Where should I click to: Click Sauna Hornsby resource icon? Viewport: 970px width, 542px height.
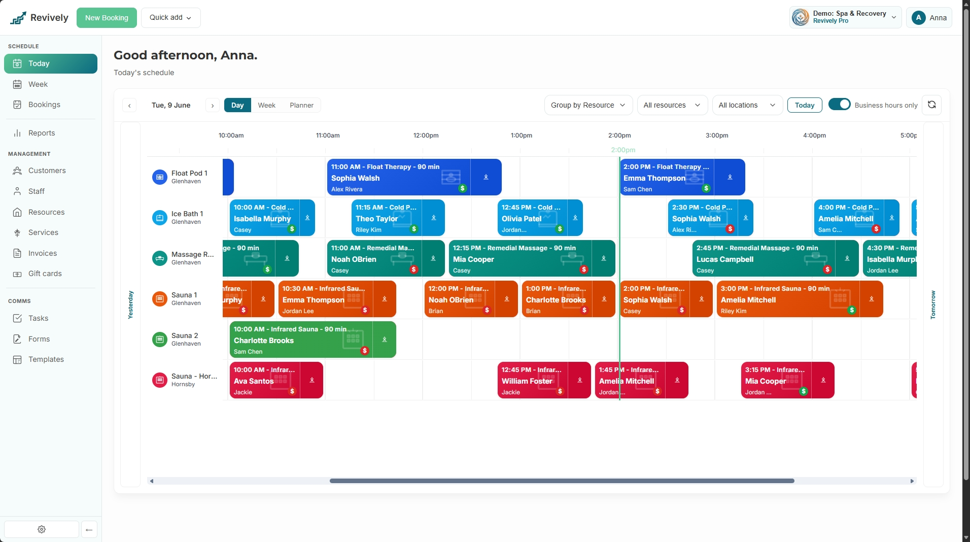tap(160, 380)
